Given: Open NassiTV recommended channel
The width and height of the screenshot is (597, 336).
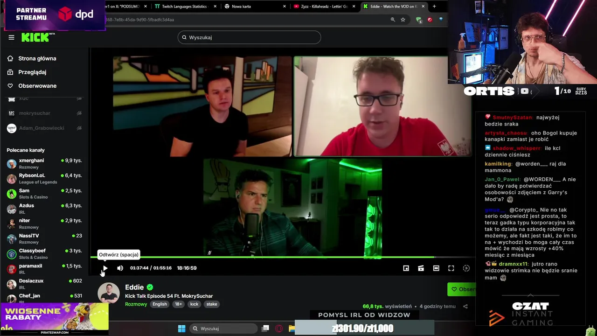Looking at the screenshot, I should 44,239.
